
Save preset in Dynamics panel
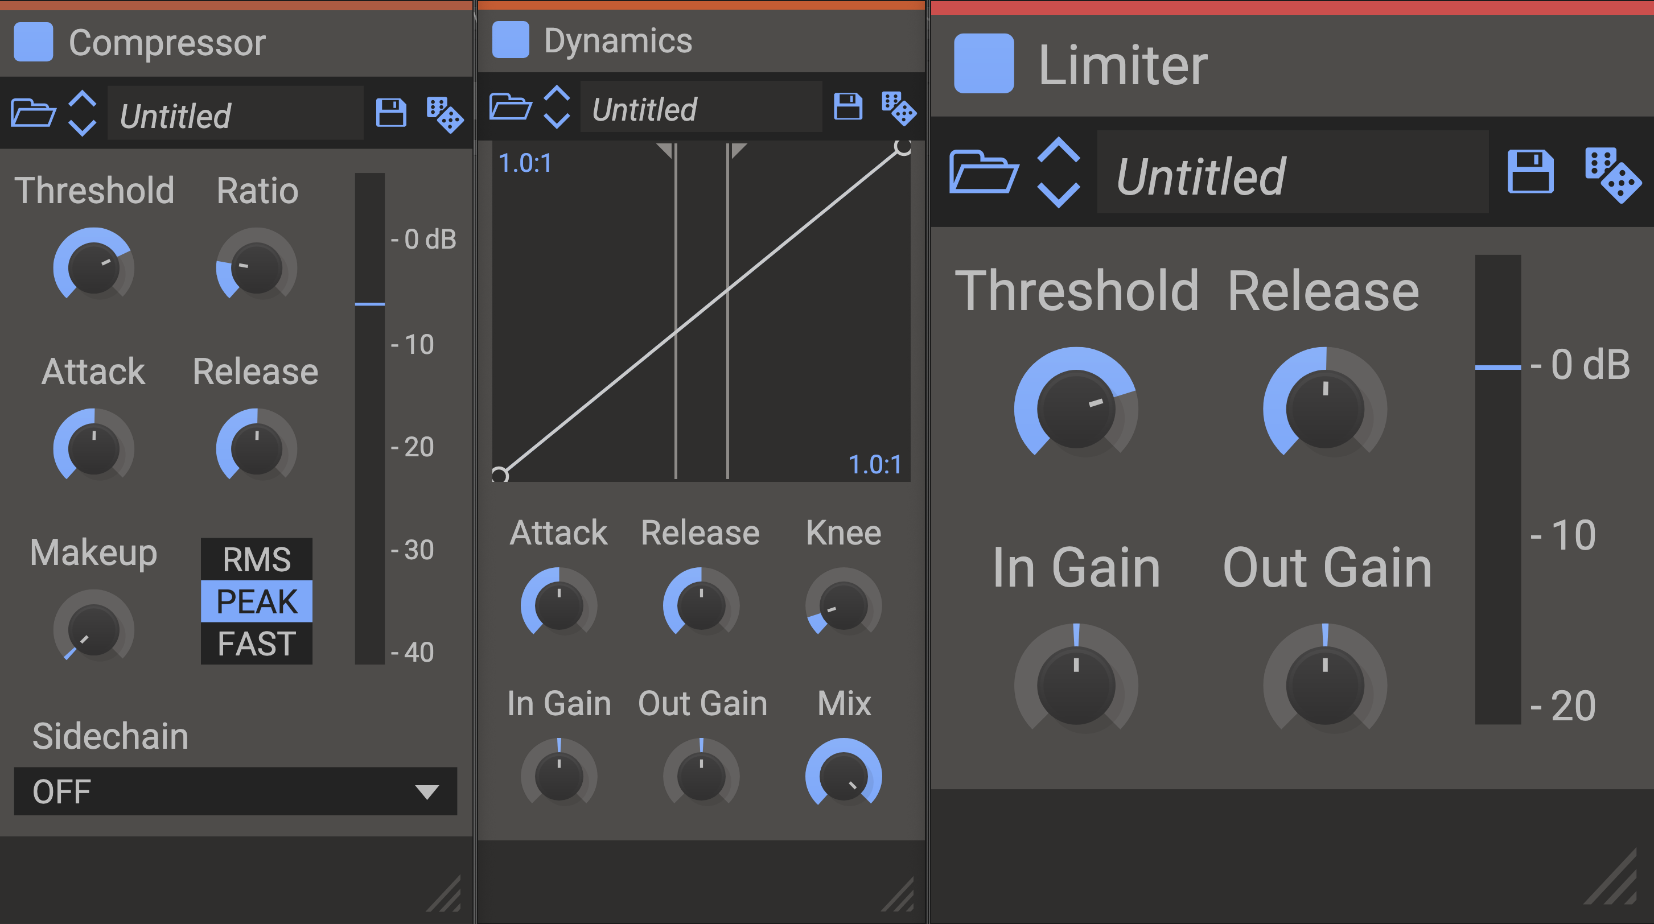[x=847, y=106]
